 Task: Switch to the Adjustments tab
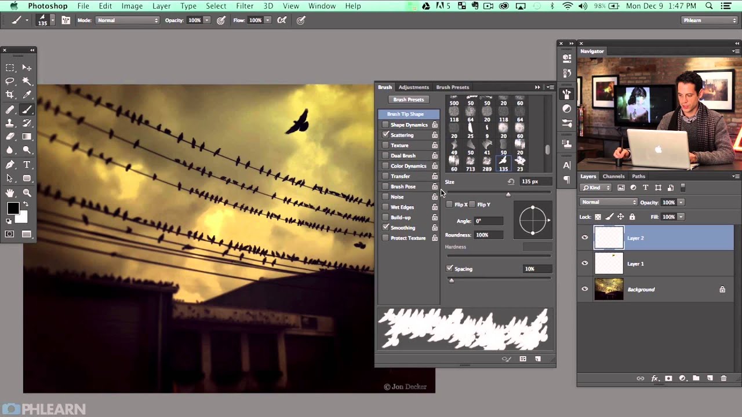[413, 87]
